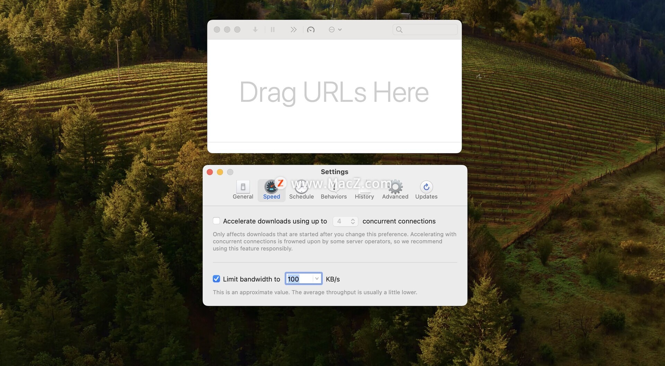665x366 pixels.
Task: Click the Drag URLs Here drop area
Action: pyautogui.click(x=334, y=91)
